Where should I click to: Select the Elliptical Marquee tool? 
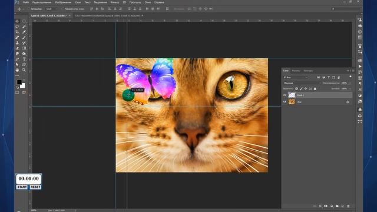(x=24, y=21)
